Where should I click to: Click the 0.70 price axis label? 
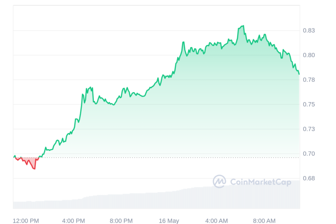[309, 154]
